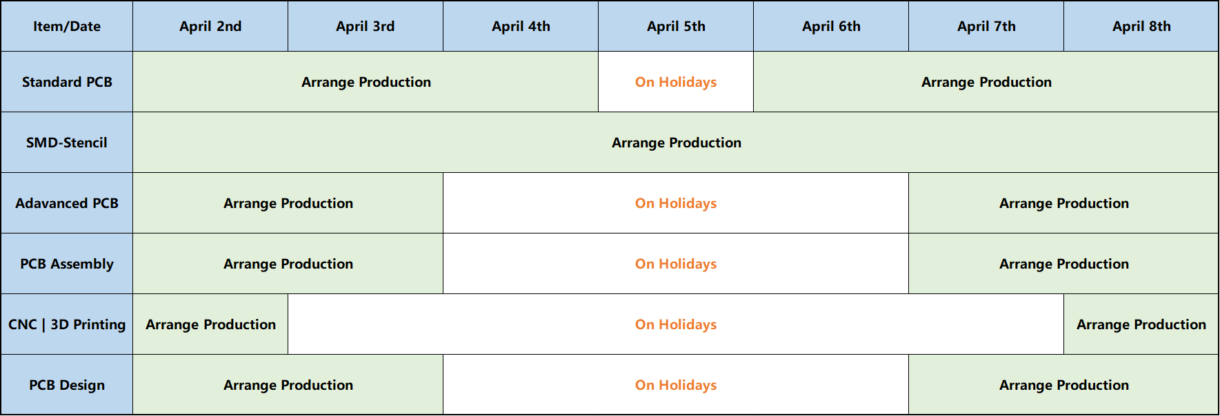The image size is (1220, 416).
Task: Select the April 7th column header
Action: pyautogui.click(x=986, y=26)
